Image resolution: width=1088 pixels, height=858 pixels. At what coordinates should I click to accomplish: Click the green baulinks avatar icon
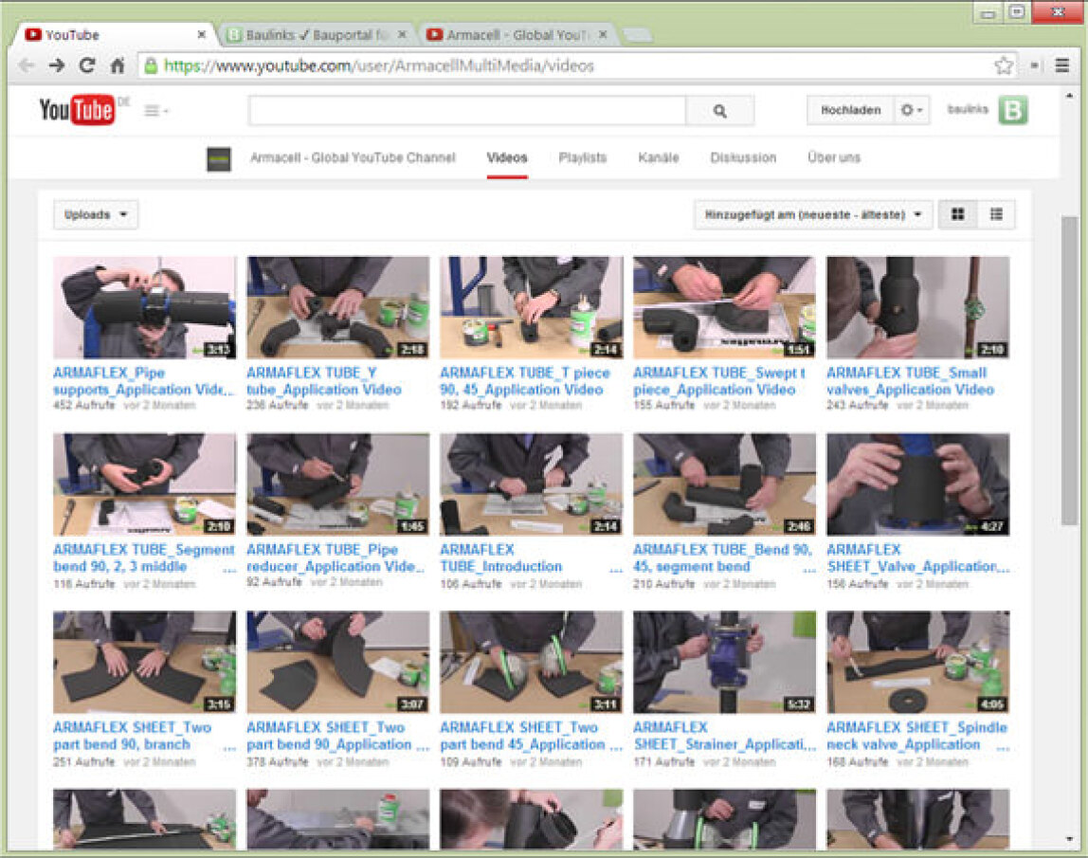click(1013, 110)
